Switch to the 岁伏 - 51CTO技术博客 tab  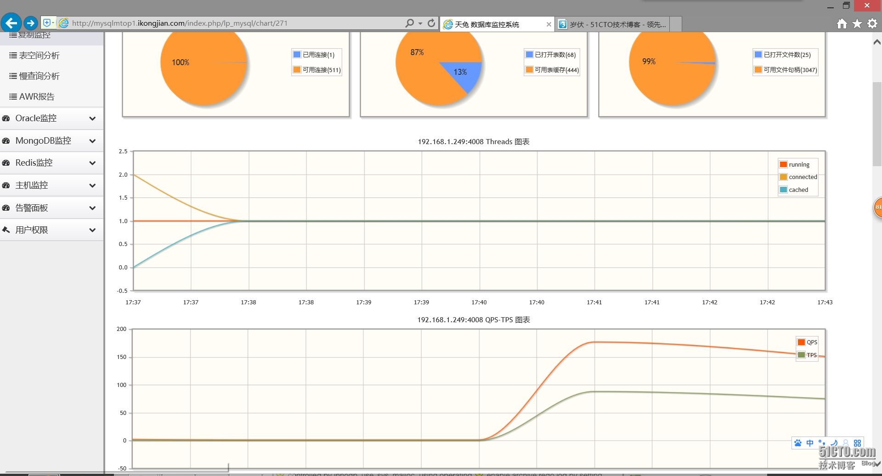[612, 24]
